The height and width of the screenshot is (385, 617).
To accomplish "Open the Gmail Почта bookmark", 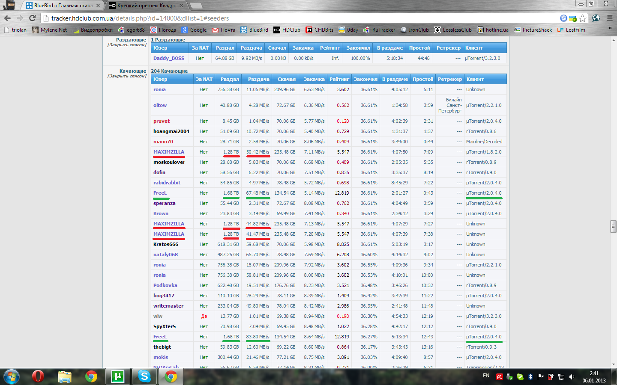I will tap(224, 30).
